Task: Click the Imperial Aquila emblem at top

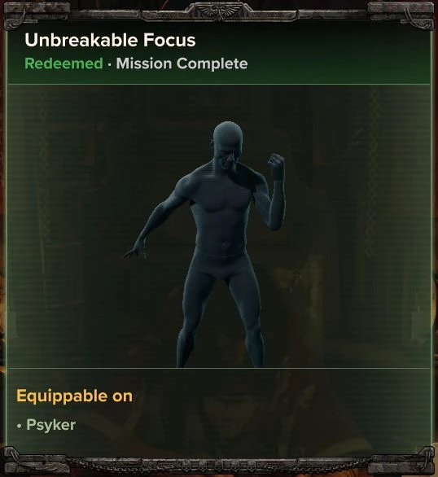Action: pyautogui.click(x=219, y=12)
